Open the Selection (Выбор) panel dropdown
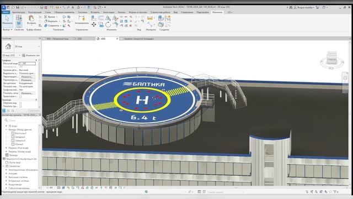This screenshot has height=199, width=353. [x=7, y=29]
